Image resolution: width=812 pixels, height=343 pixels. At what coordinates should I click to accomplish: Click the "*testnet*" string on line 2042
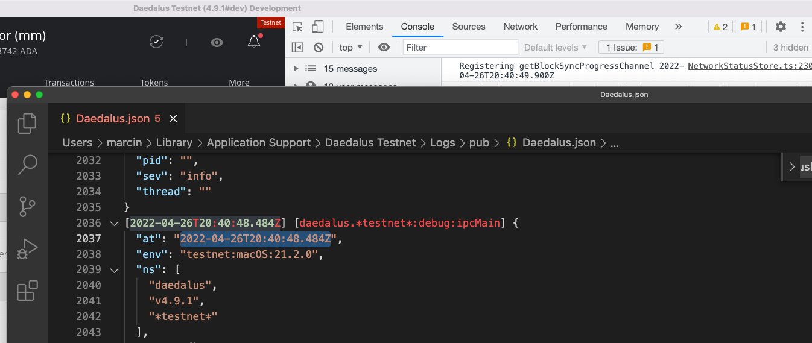tap(183, 316)
